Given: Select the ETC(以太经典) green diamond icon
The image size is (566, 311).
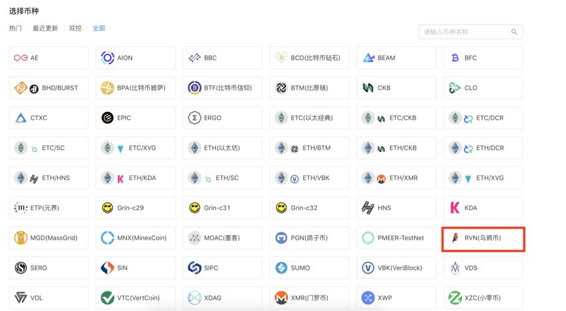Looking at the screenshot, I should tap(281, 118).
